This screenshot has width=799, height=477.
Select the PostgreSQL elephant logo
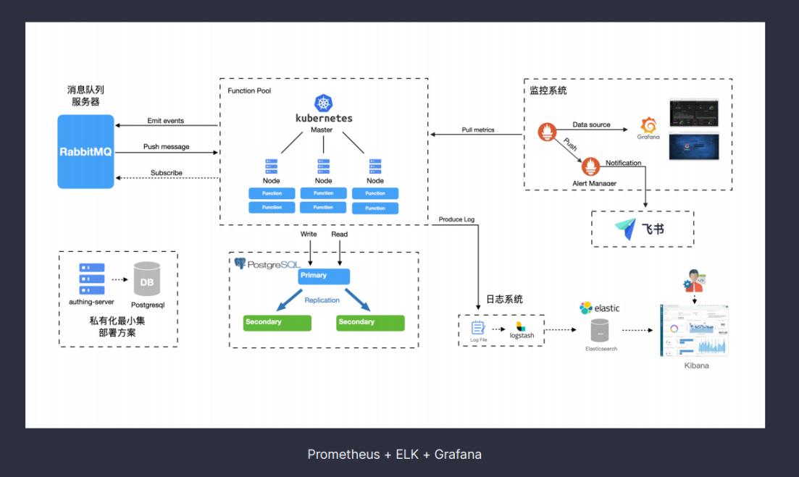[x=240, y=263]
